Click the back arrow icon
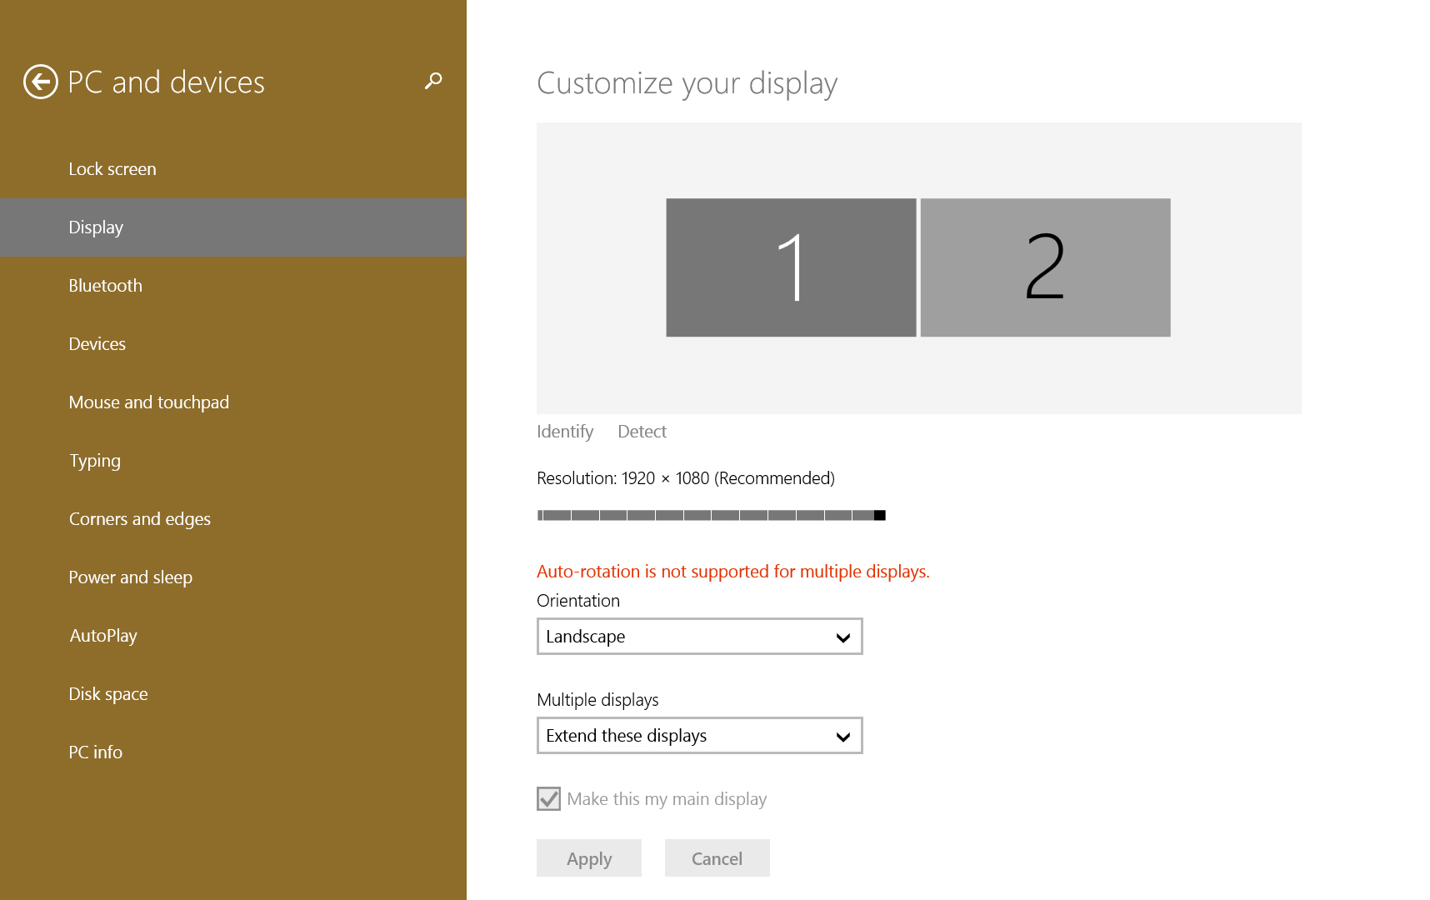The image size is (1430, 900). point(40,82)
